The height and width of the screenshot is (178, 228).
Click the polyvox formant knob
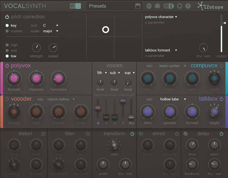point(14,78)
